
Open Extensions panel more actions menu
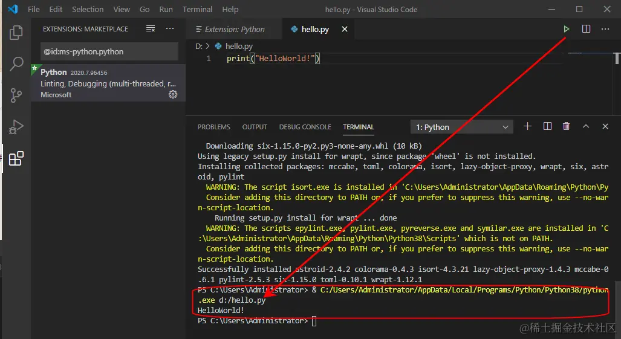[170, 28]
